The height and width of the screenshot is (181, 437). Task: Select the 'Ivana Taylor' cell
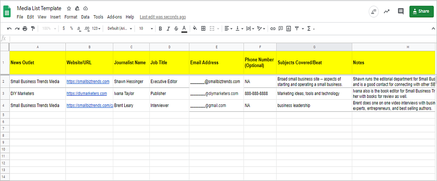[131, 94]
